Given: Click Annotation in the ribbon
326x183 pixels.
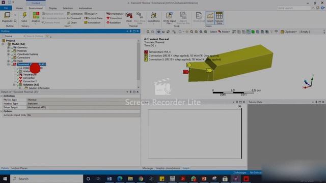Looking at the screenshot, I should (92, 22).
